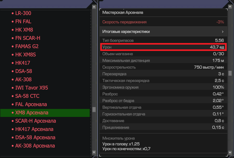Select LR-300 in the weapon list
Viewport: 234px width, 158px height.
pos(23,13)
